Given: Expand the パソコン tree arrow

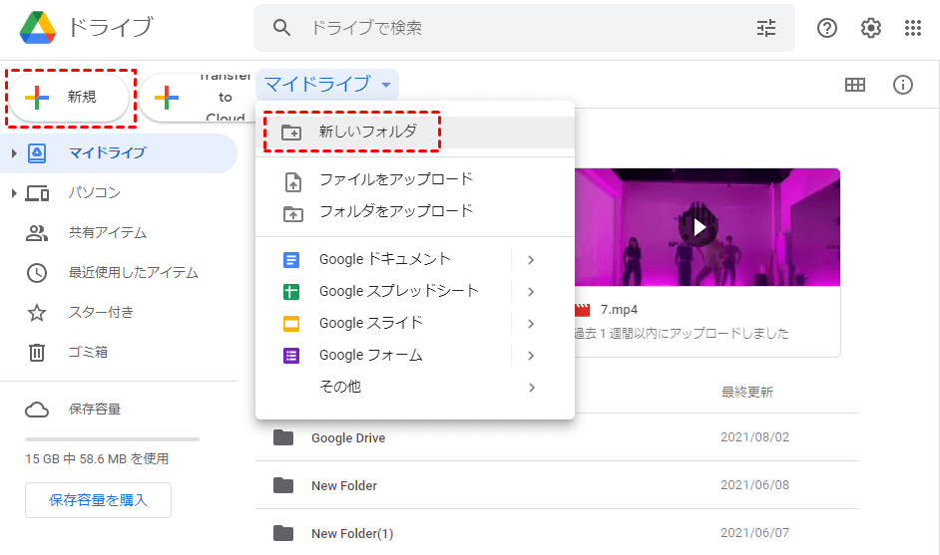Looking at the screenshot, I should point(14,192).
